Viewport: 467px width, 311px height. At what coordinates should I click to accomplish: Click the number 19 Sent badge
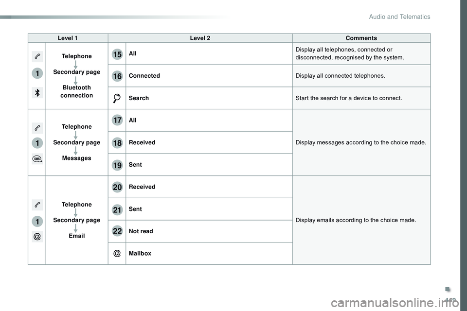tap(117, 165)
